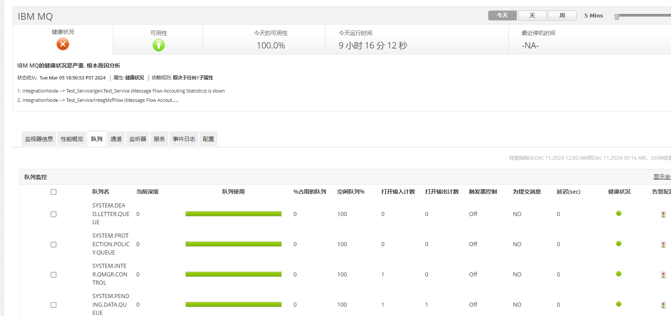The image size is (671, 316).
Task: Switch to the 通道 tab
Action: 116,139
